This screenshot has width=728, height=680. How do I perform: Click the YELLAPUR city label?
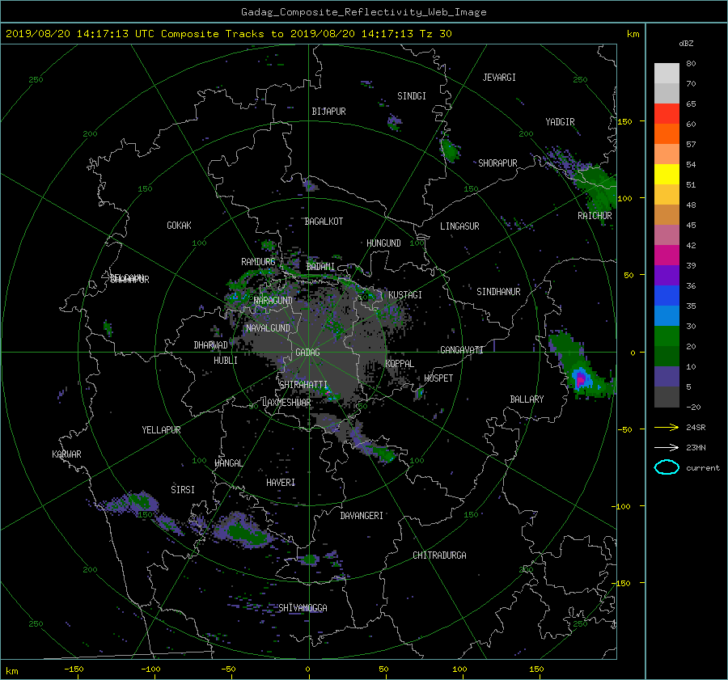tap(161, 430)
